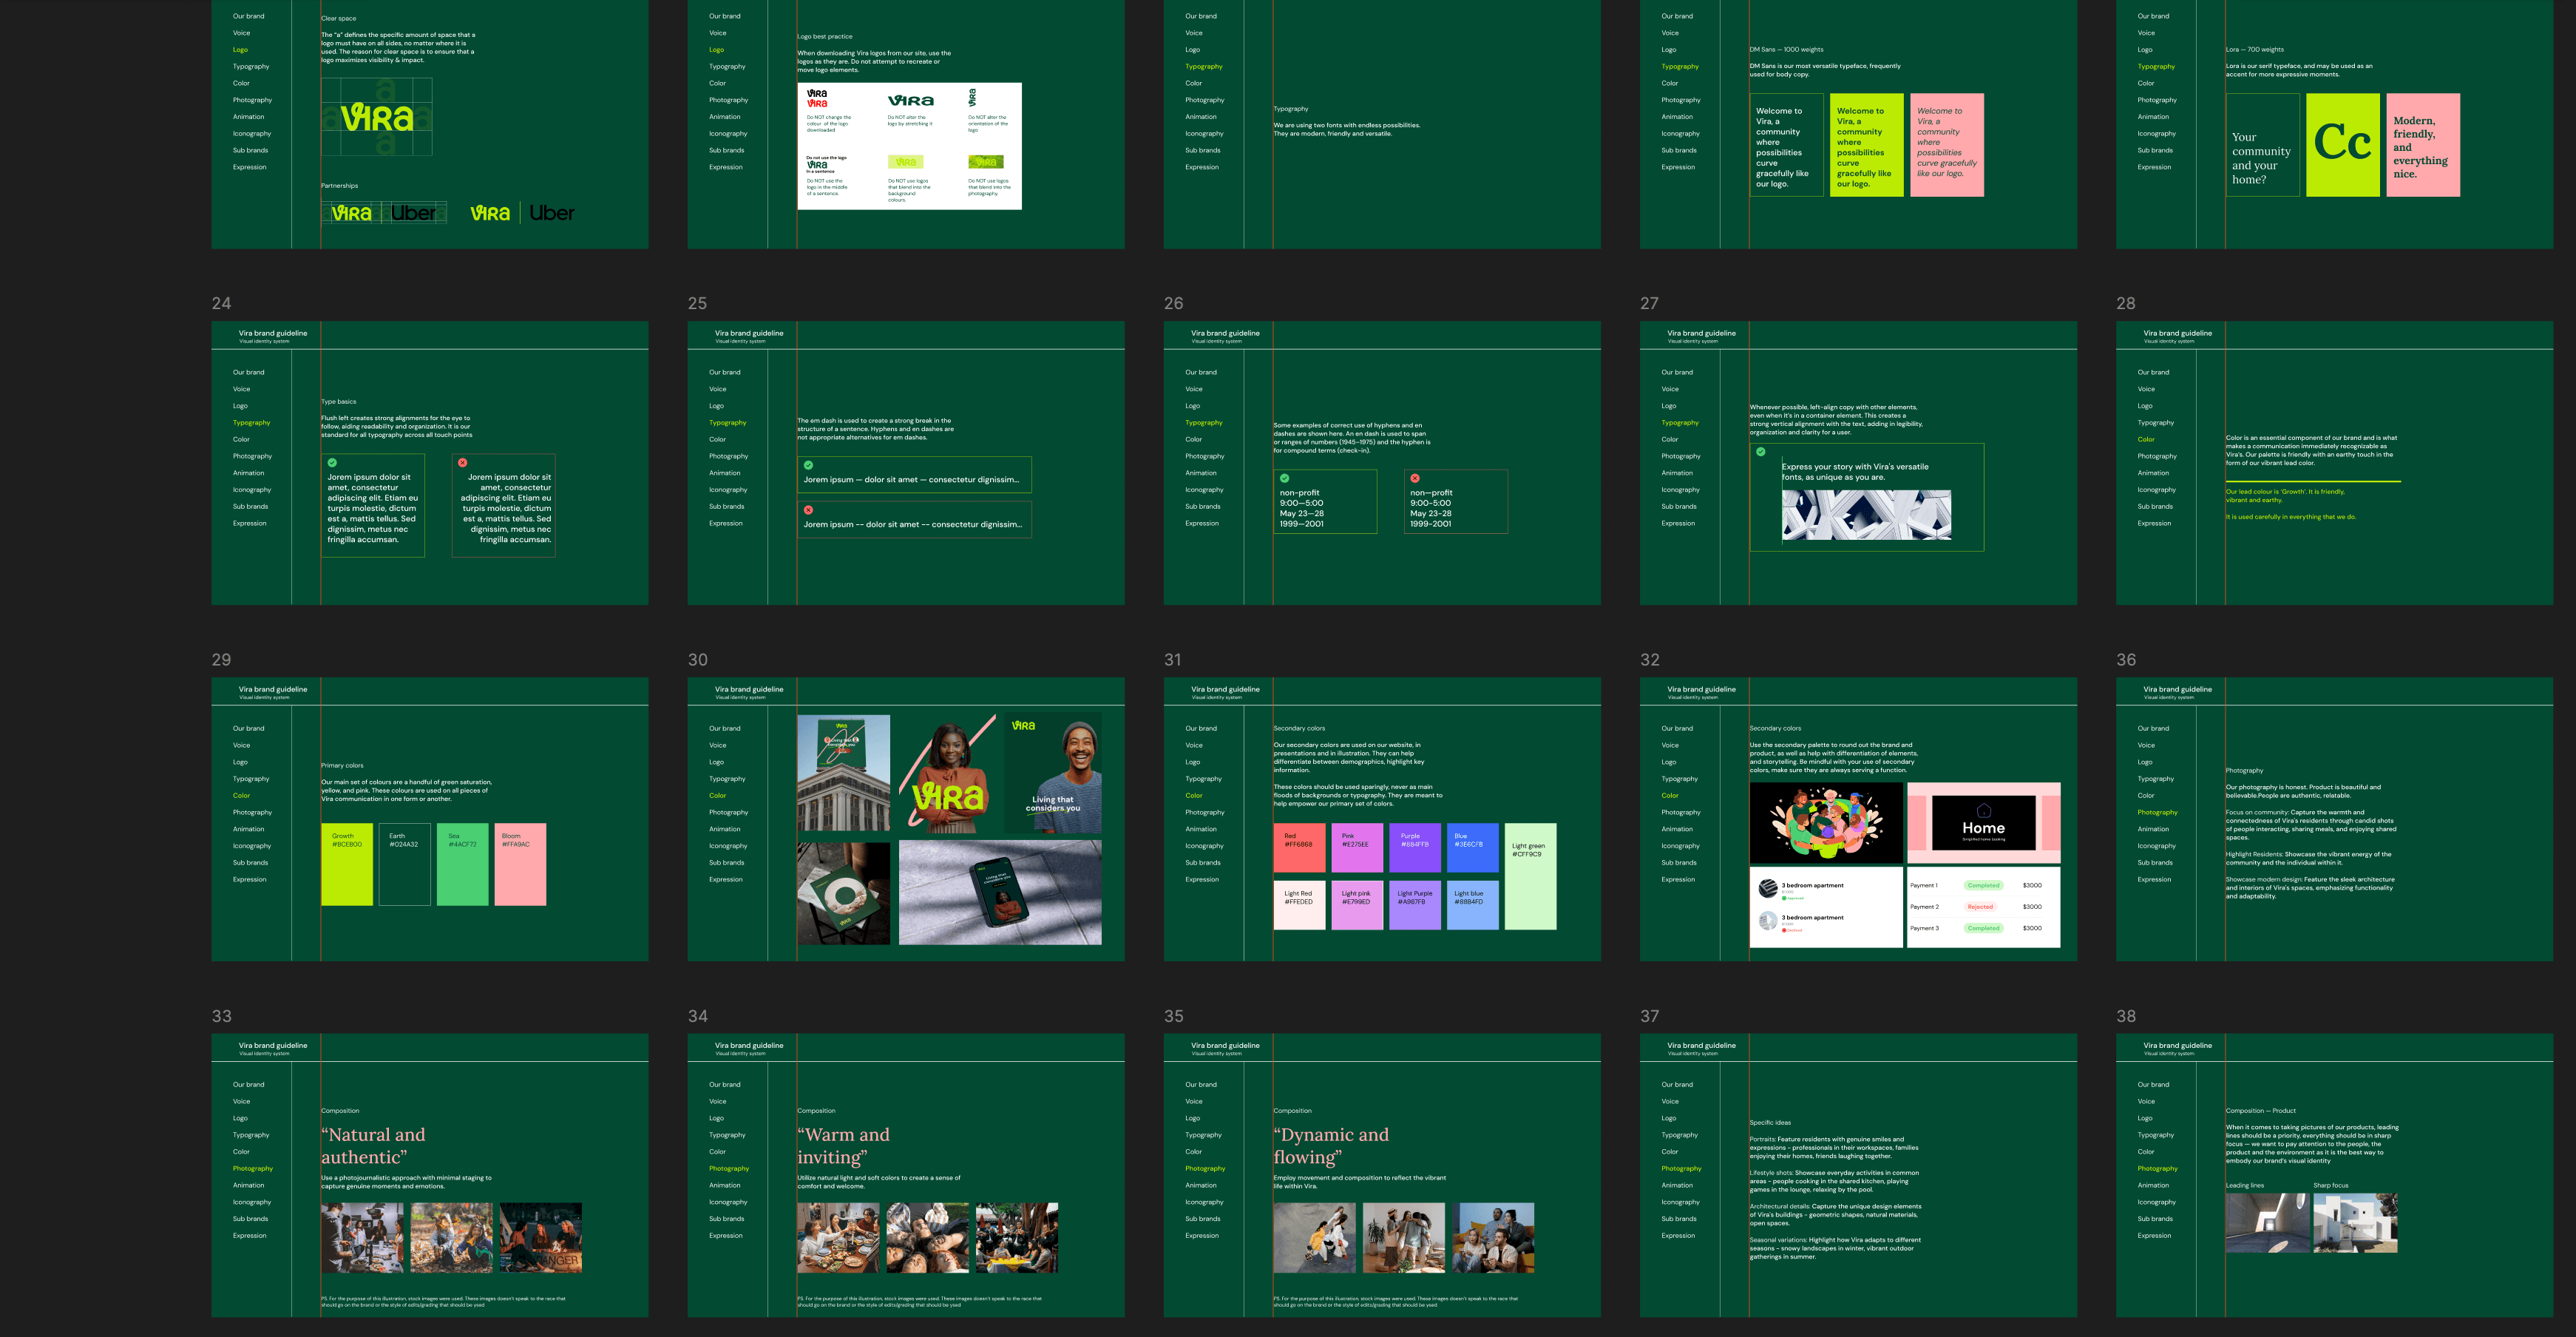Click avatar beside second 3 bedroom apartment
Image resolution: width=2576 pixels, height=1337 pixels.
(1768, 921)
